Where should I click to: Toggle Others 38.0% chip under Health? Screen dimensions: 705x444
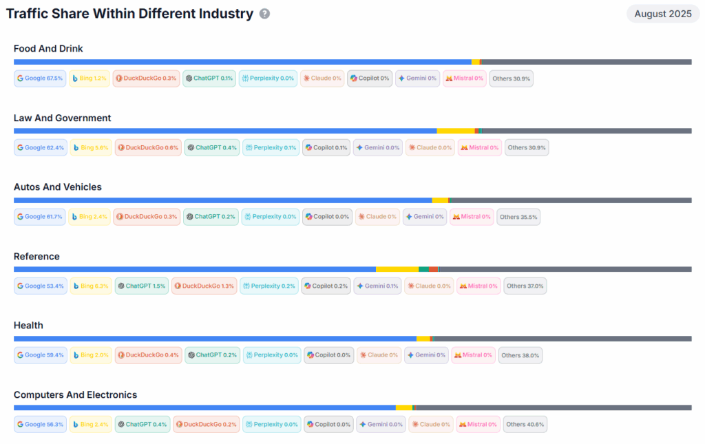[x=520, y=355]
